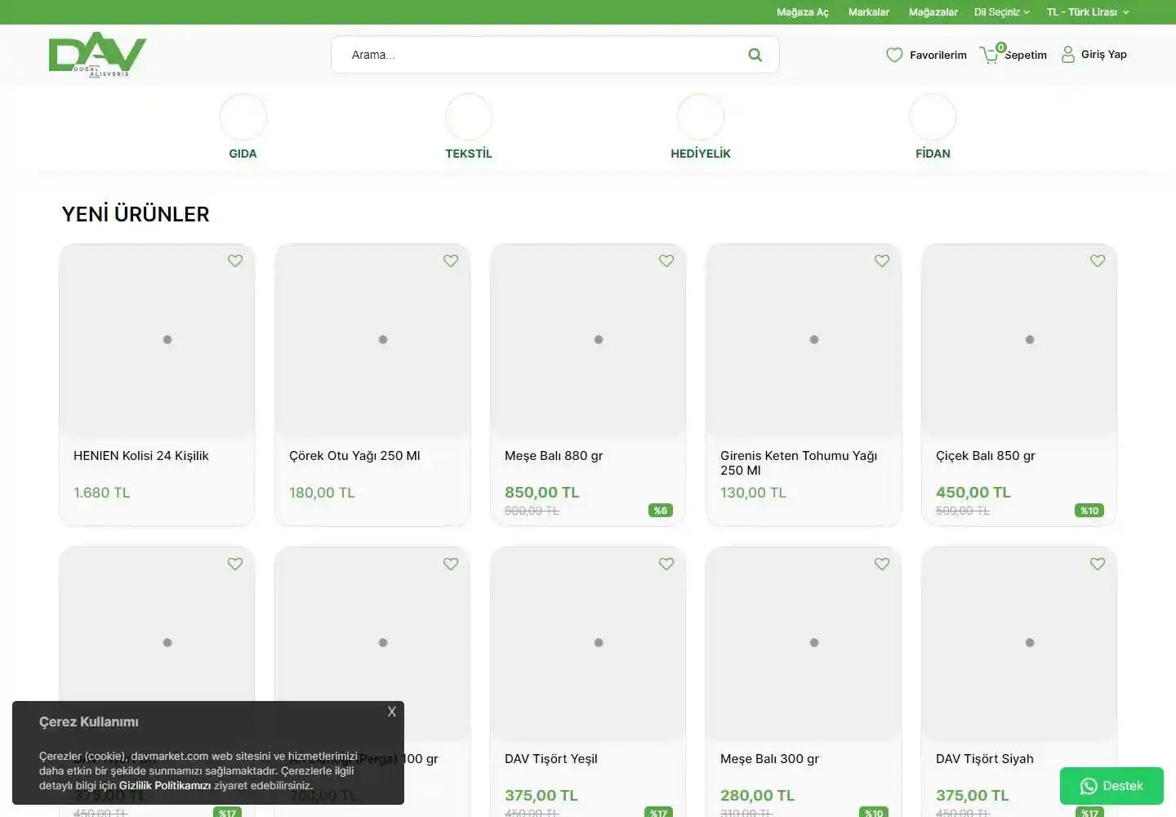Click the Meşe Balı 300 gr title
The height and width of the screenshot is (817, 1176).
pos(769,759)
